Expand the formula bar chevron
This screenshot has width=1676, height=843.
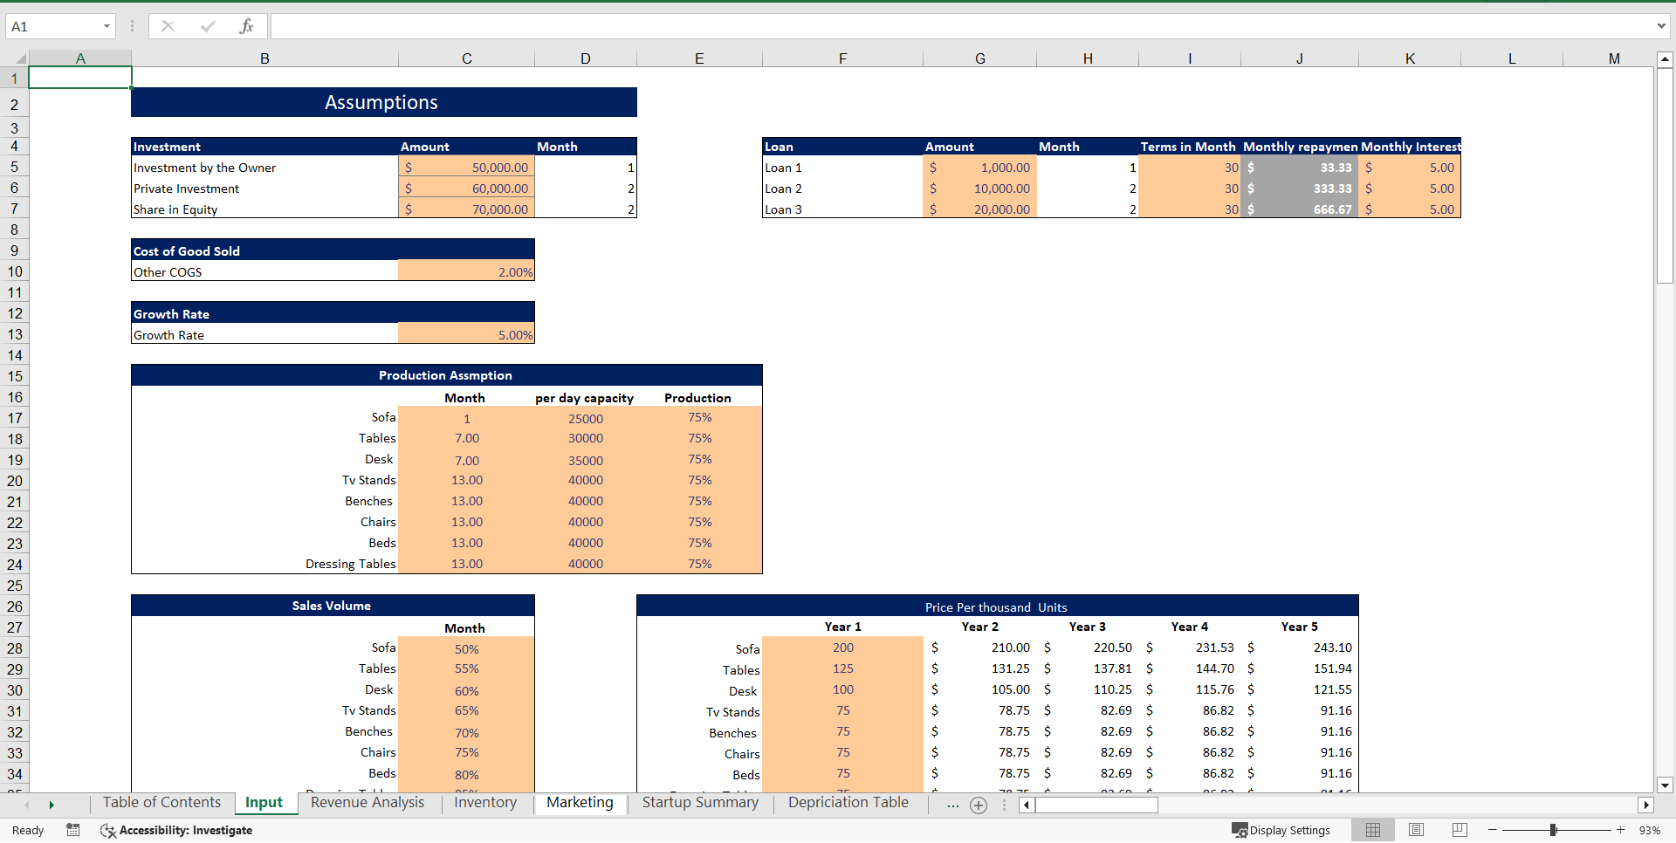(x=1661, y=26)
